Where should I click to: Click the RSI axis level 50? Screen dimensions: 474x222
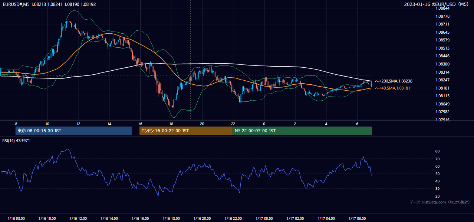click(438, 174)
